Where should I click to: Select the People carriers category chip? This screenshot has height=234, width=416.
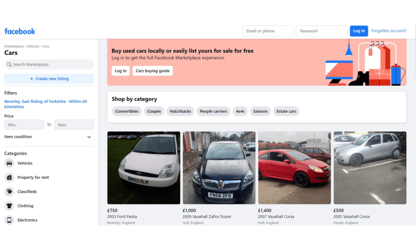click(x=213, y=111)
